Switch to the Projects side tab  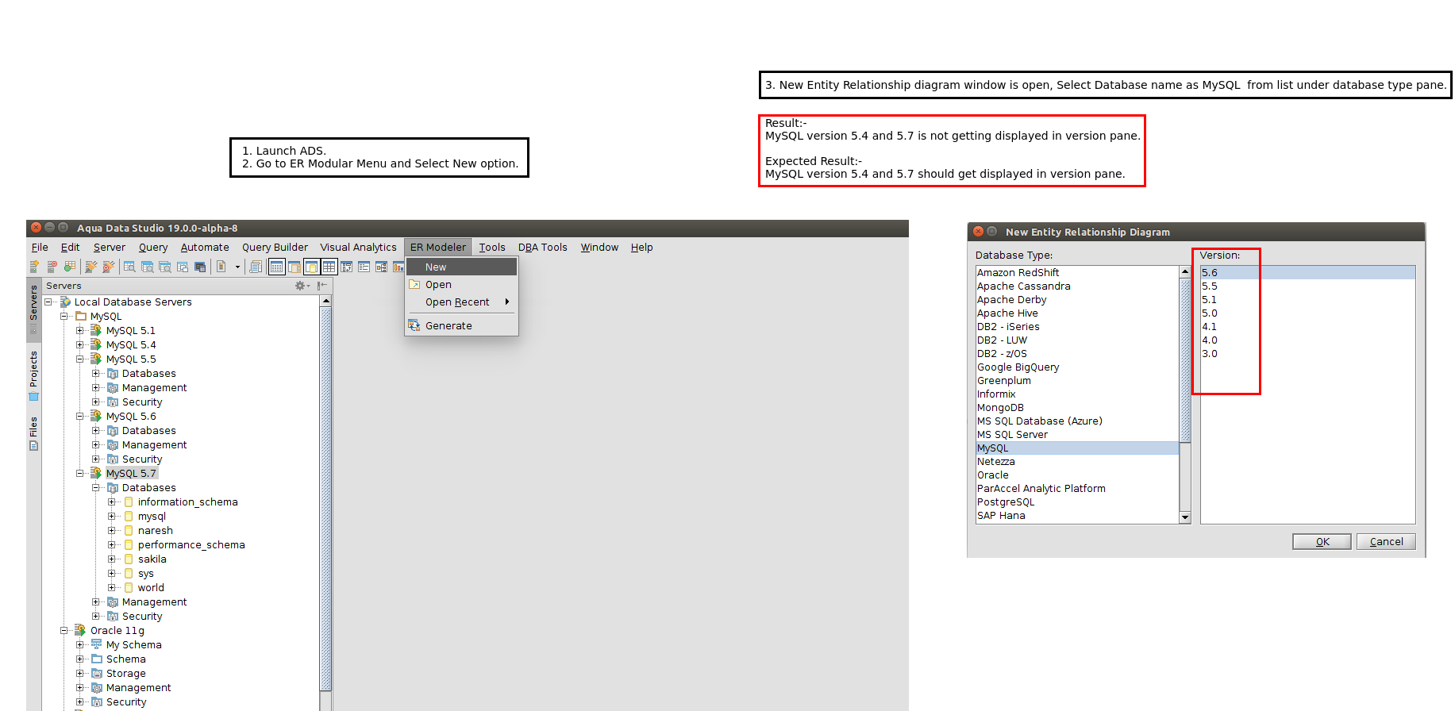[x=33, y=375]
